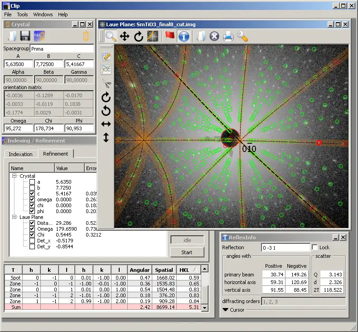
Task: Click the red flag marker tool
Action: pyautogui.click(x=170, y=36)
